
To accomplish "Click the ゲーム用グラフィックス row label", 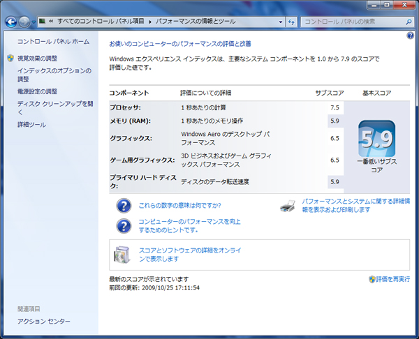I will (142, 160).
